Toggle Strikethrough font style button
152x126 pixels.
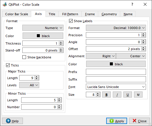coord(138,95)
